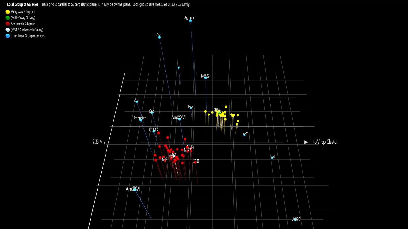Pick the Cet galaxy point
This screenshot has width=408, height=229.
(152, 112)
